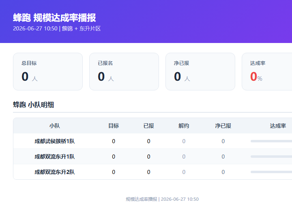Click the 蜂跑 小队明细 section heading

[x=34, y=105]
